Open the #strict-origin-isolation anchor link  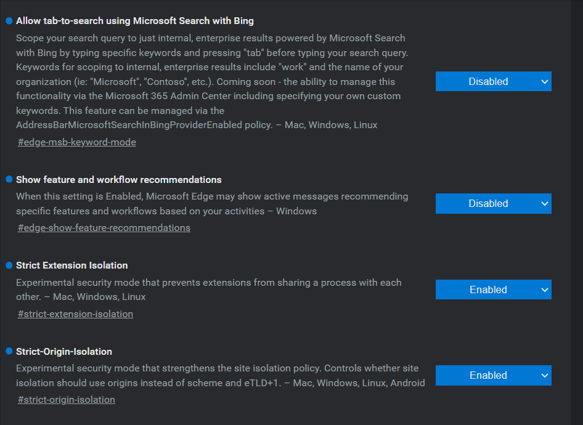[x=67, y=400]
